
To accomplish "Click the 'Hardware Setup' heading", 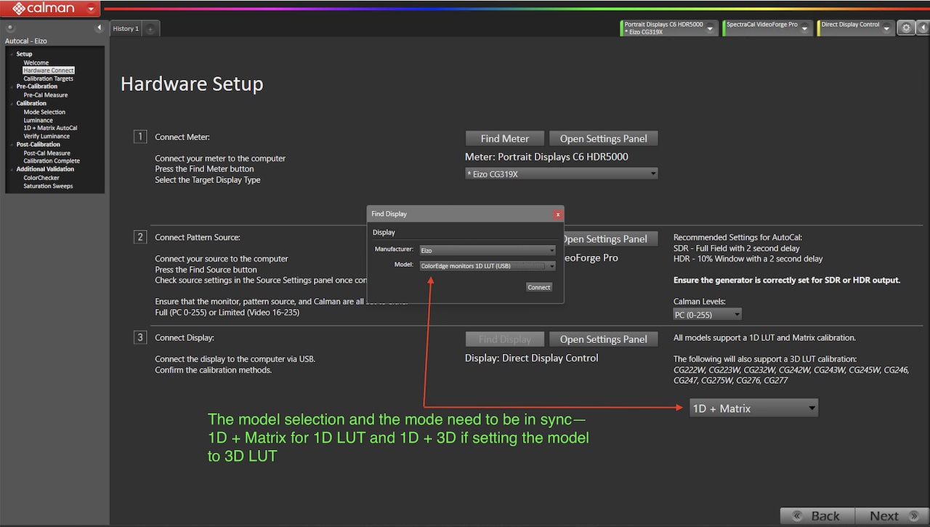I will tap(192, 84).
